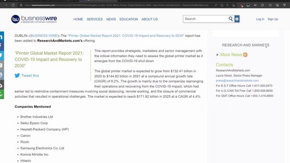Screen dimensions: 290x163
Task: Click the GMT Office Hours phone number
Action: (262, 96)
